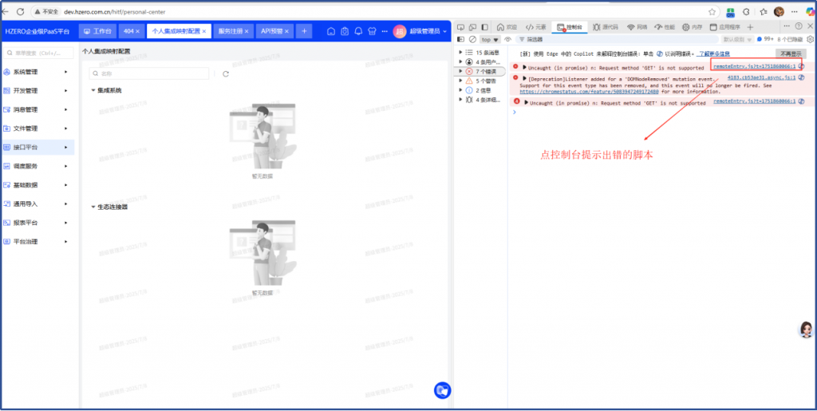Open the notification bell in HZERO header
The height and width of the screenshot is (411, 817).
pos(359,31)
